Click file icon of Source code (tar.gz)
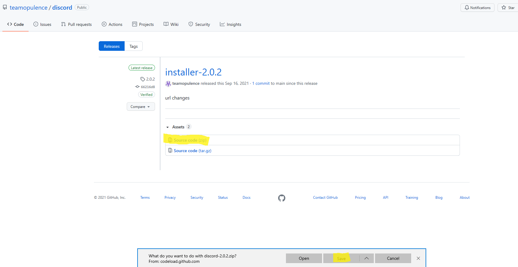The image size is (518, 267). click(170, 151)
